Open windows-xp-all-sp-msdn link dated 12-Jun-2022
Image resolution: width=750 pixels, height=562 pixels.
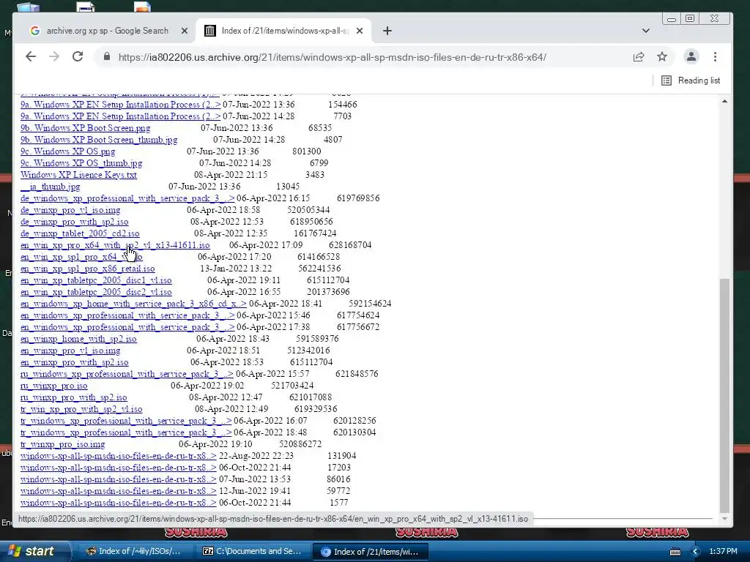118,491
